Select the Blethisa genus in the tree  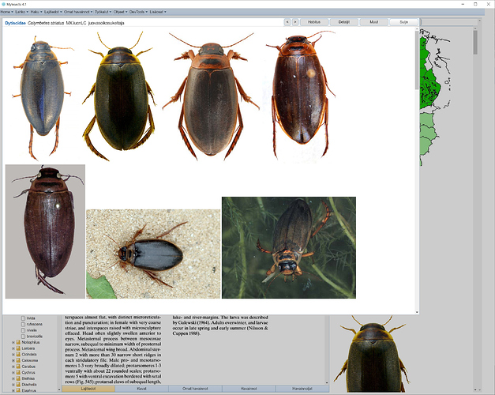[x=28, y=378]
